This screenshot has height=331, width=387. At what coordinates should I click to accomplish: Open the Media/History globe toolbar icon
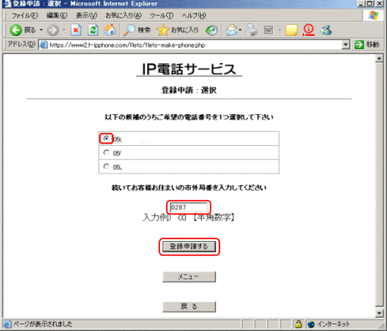coord(212,30)
